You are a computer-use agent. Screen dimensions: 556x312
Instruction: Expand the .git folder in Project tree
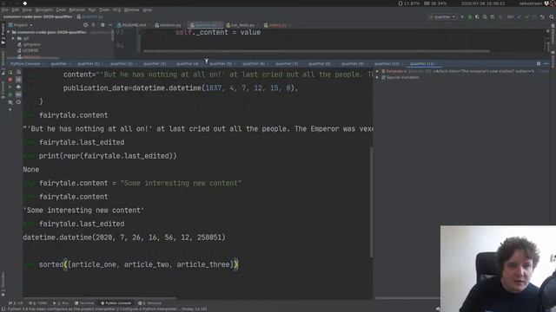tap(13, 38)
